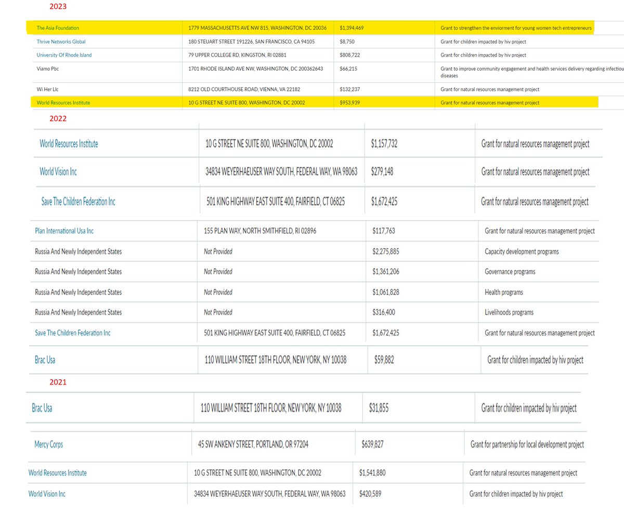The height and width of the screenshot is (517, 624).
Task: Click the $279,148 amount cell
Action: (x=382, y=171)
